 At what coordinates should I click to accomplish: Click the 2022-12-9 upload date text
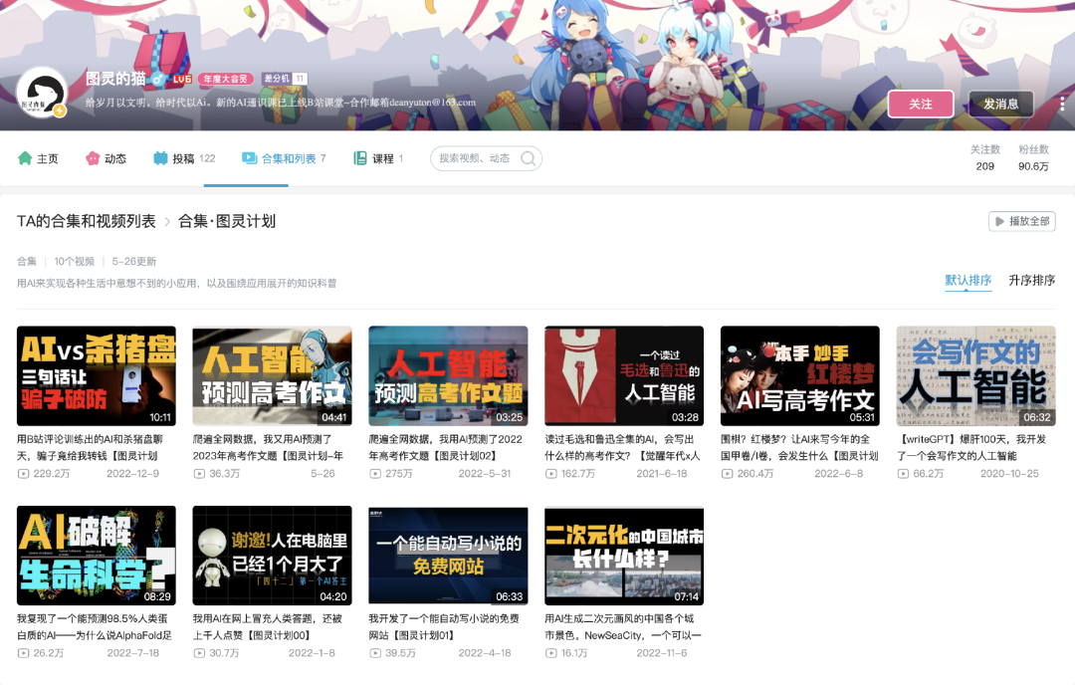pyautogui.click(x=133, y=474)
